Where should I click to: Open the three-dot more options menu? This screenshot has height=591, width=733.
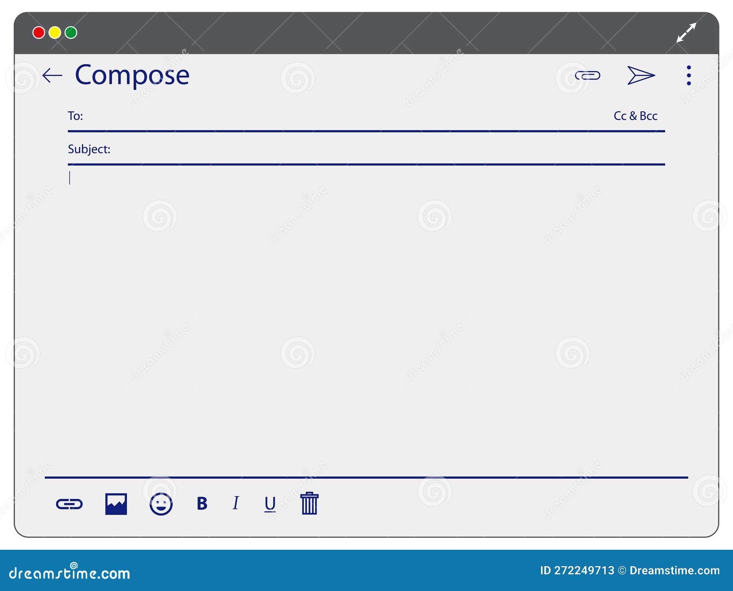(689, 75)
